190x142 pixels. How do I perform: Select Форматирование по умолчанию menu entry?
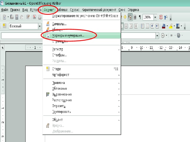coord(82,16)
